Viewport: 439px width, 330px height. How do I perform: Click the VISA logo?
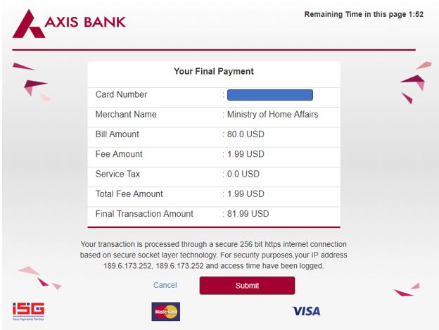pos(306,311)
